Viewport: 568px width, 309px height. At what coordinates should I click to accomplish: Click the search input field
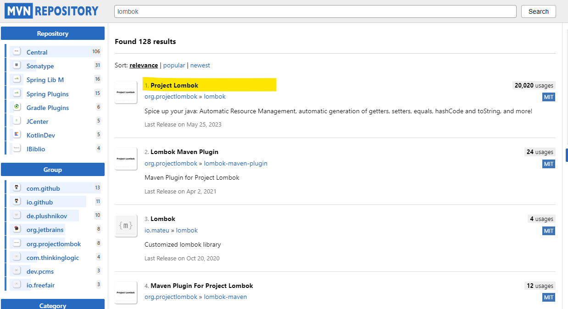(x=315, y=11)
